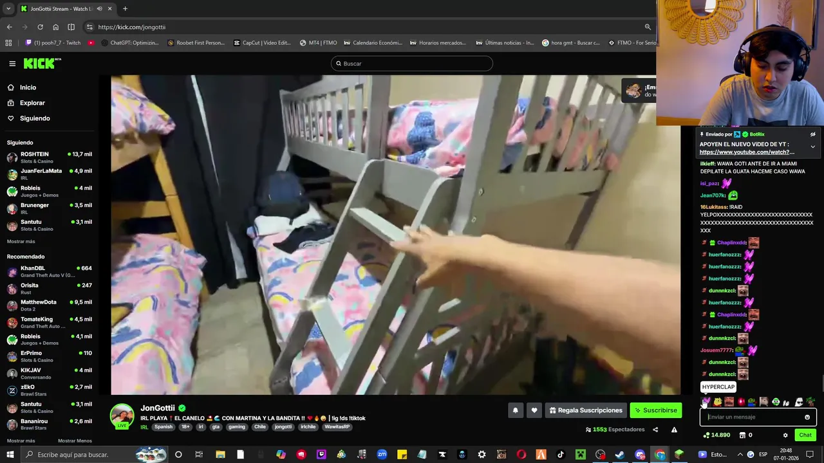
Task: Open Bananirou recommended channel
Action: pyautogui.click(x=50, y=424)
